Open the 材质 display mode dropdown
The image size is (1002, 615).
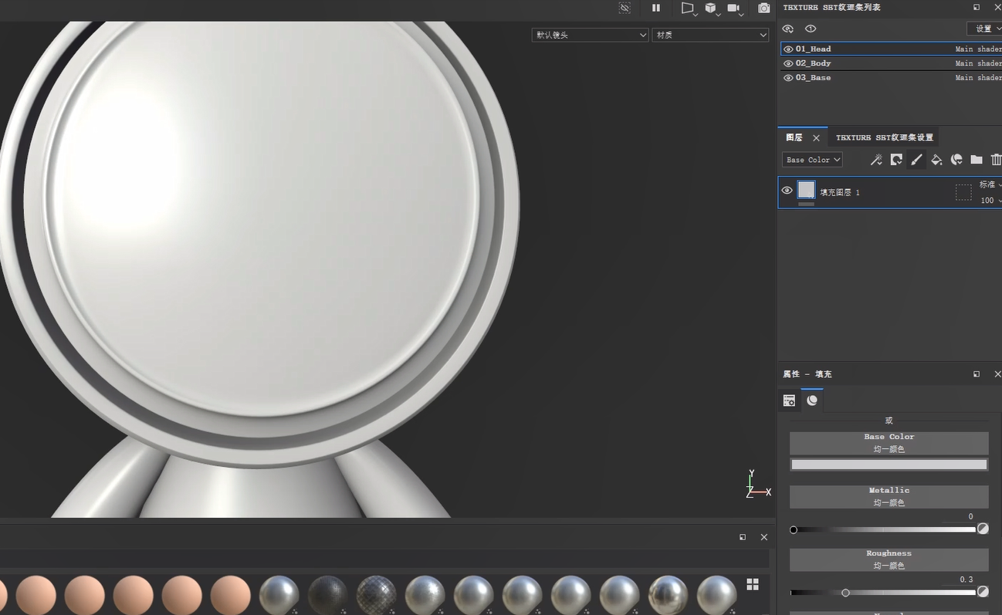point(710,35)
